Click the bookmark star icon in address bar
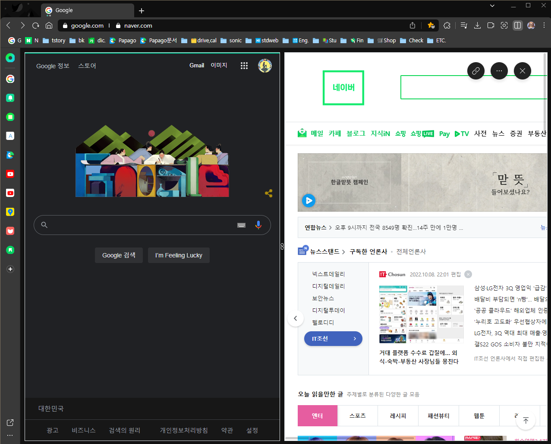 (431, 25)
